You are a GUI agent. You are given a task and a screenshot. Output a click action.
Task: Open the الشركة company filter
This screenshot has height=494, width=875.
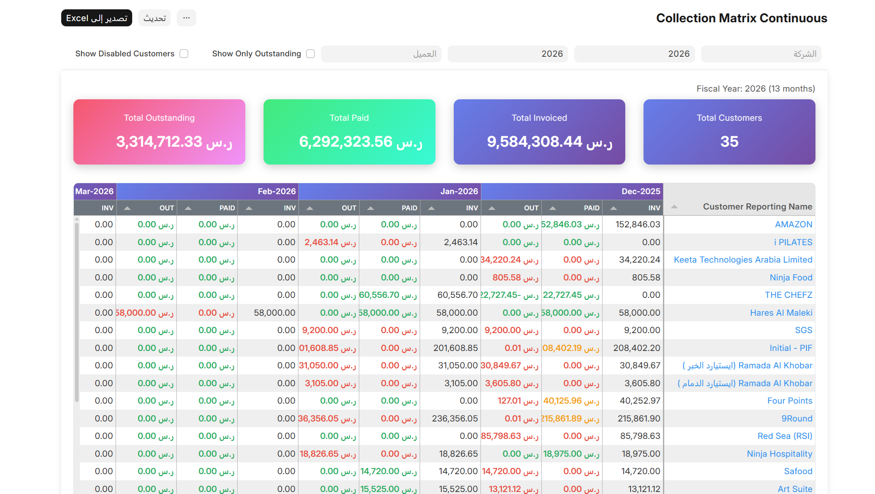pyautogui.click(x=761, y=54)
